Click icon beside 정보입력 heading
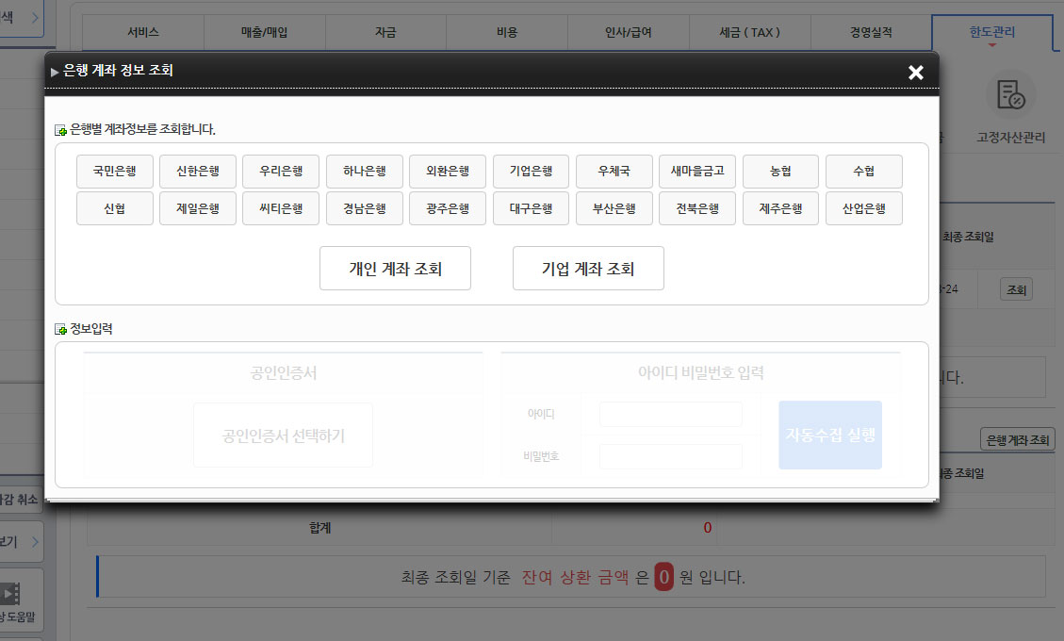The height and width of the screenshot is (641, 1064). click(60, 329)
